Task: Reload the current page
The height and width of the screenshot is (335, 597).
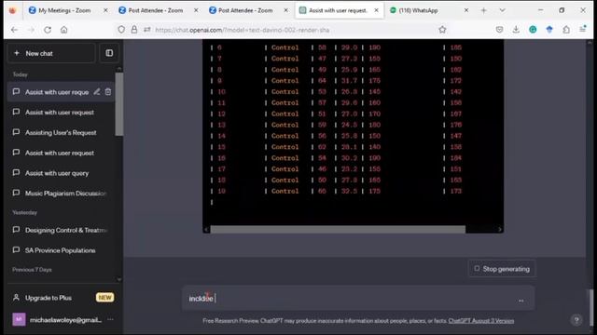Action: (x=48, y=30)
